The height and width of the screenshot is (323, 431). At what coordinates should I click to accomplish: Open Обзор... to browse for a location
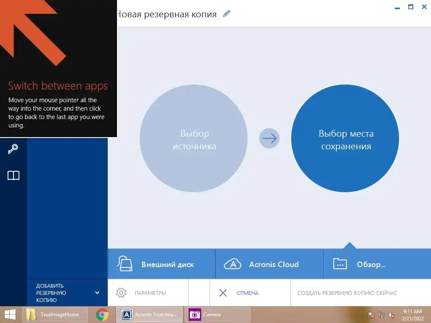point(377,264)
